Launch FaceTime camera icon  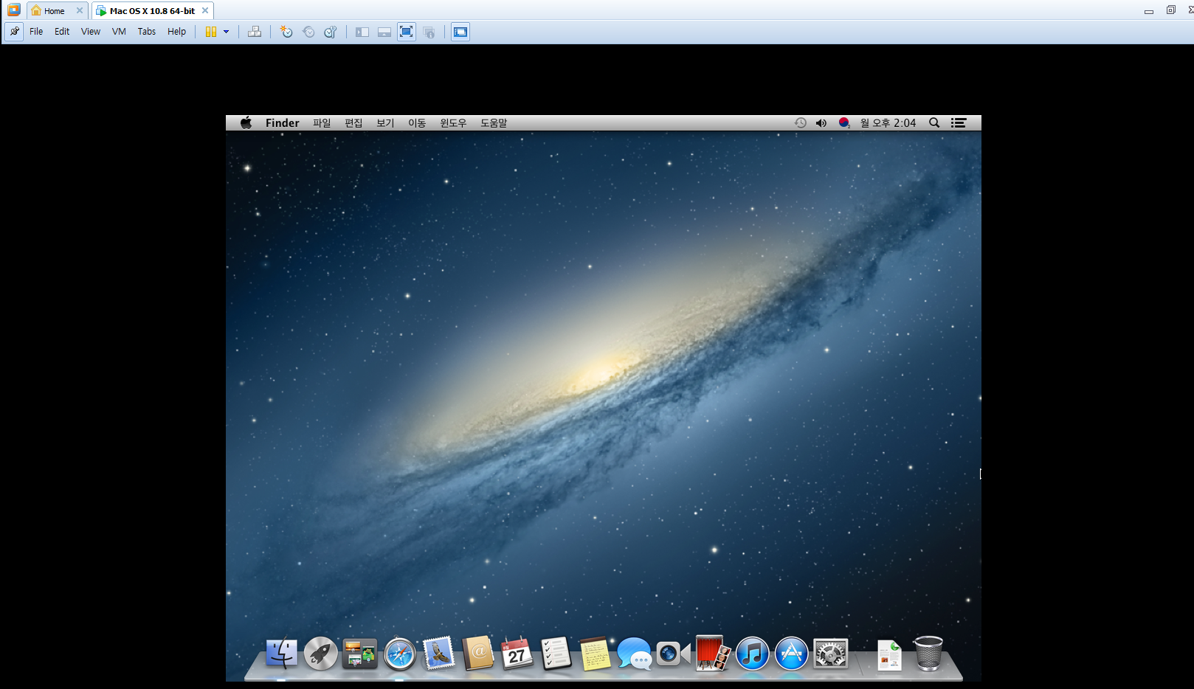pyautogui.click(x=674, y=654)
